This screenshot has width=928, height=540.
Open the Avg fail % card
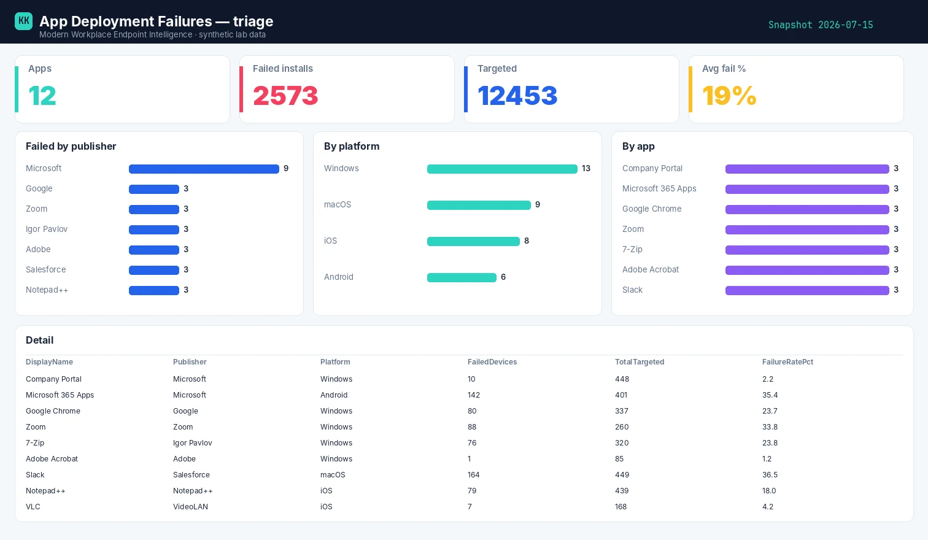(796, 90)
